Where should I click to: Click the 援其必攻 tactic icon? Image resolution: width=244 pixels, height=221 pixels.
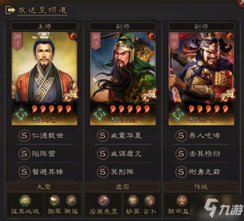click(25, 201)
